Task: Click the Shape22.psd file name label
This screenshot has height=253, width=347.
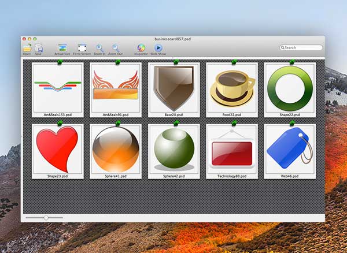Action: (x=290, y=115)
